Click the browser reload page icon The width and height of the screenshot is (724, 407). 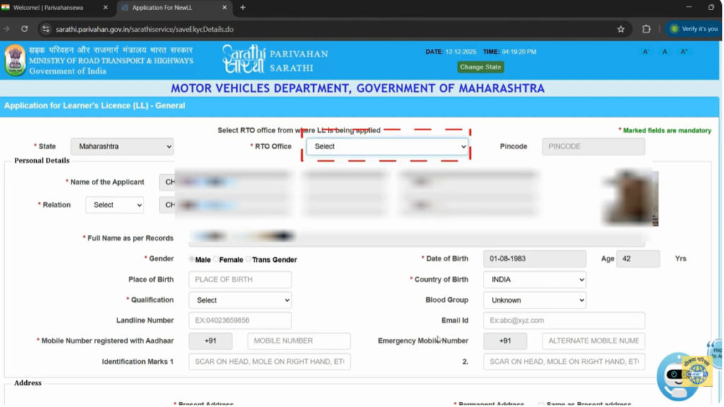click(24, 29)
